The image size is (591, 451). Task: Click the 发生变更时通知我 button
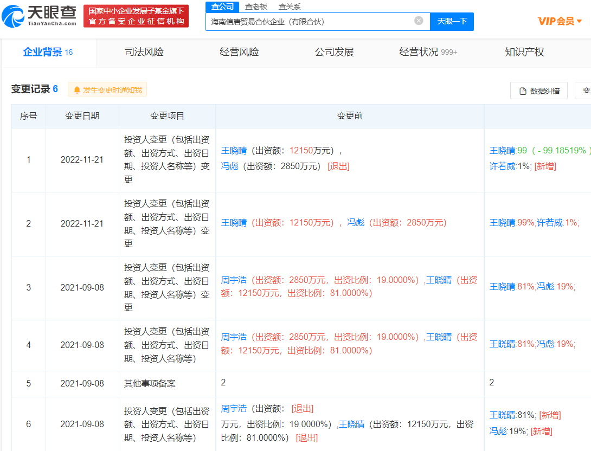coord(107,90)
